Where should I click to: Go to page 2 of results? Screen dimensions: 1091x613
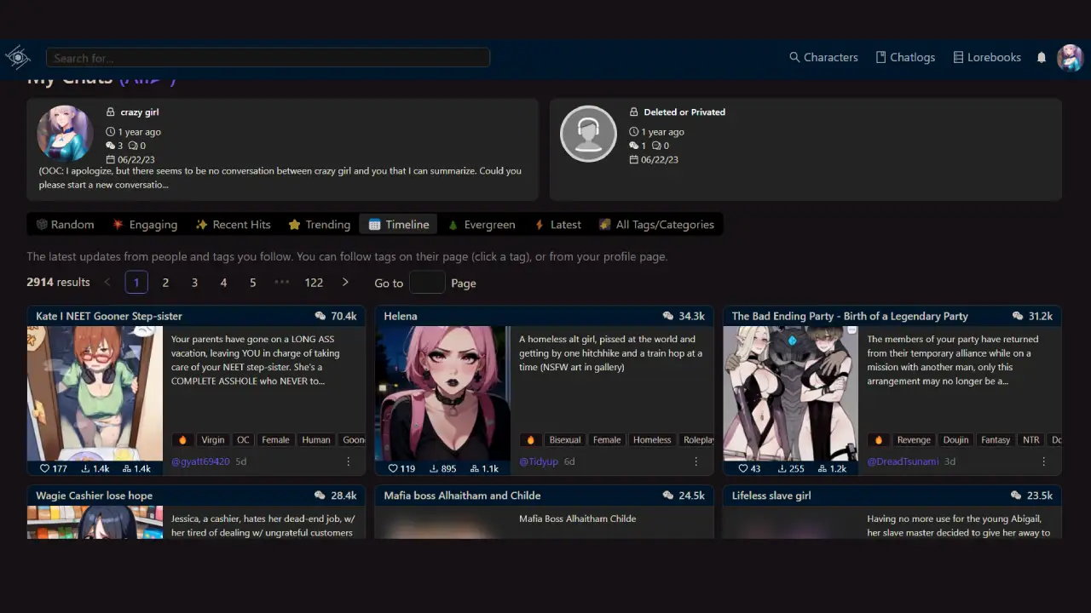(x=165, y=282)
